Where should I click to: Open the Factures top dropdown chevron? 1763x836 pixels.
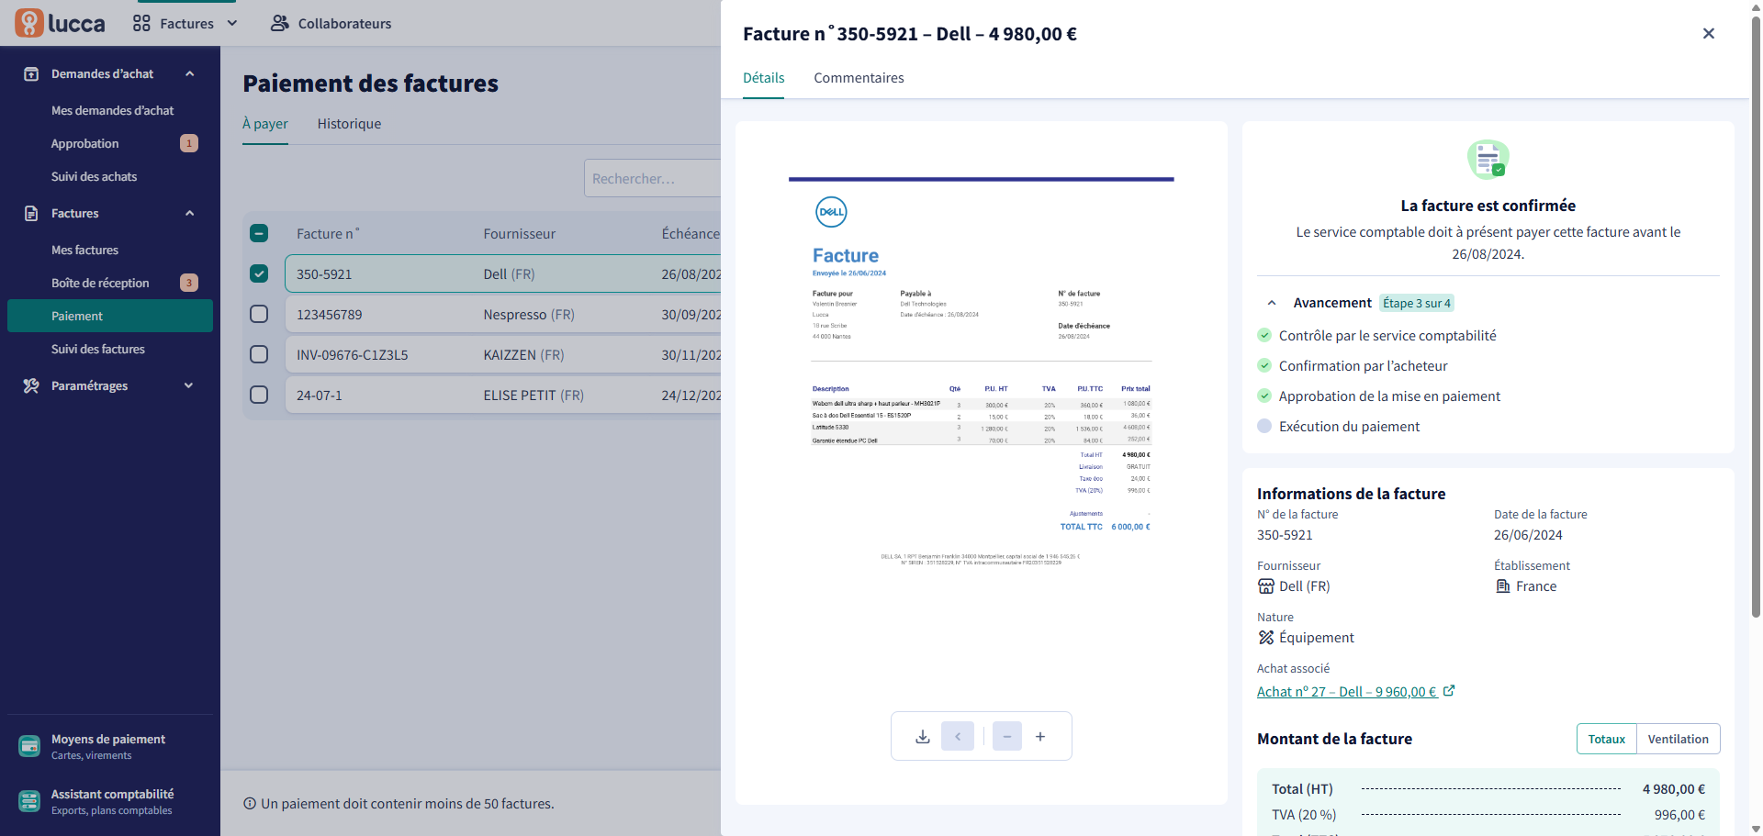point(232,23)
